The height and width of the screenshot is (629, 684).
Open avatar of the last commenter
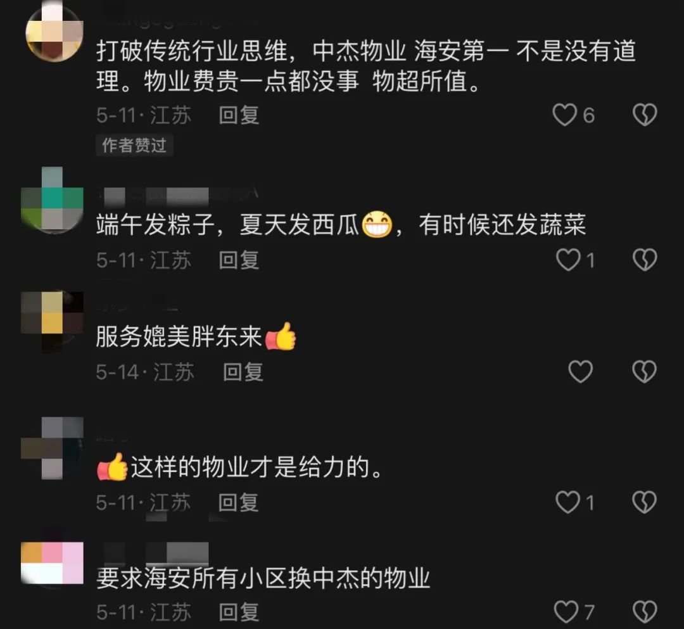pos(53,564)
